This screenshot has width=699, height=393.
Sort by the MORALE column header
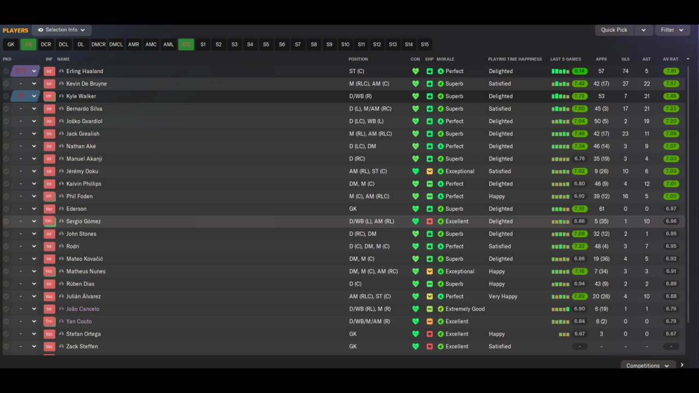point(446,59)
